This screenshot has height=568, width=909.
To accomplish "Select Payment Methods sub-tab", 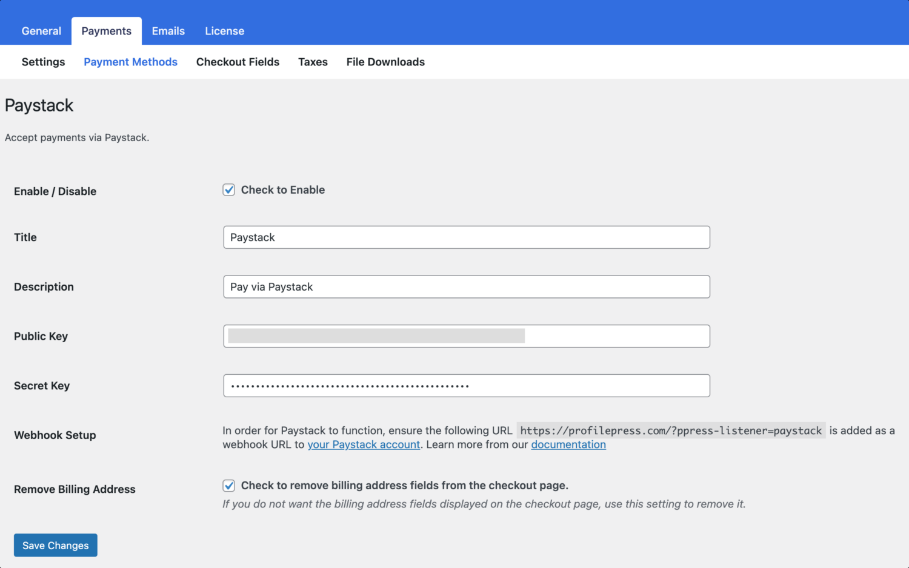I will [130, 62].
